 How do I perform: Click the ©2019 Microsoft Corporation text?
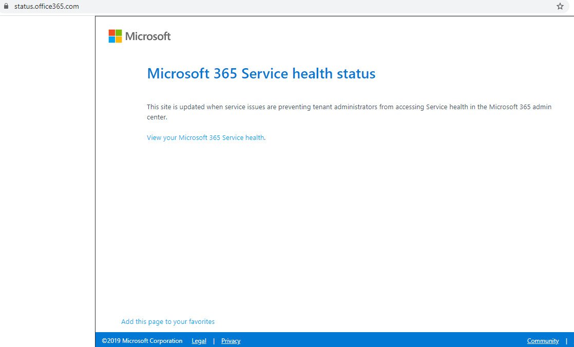pos(142,341)
